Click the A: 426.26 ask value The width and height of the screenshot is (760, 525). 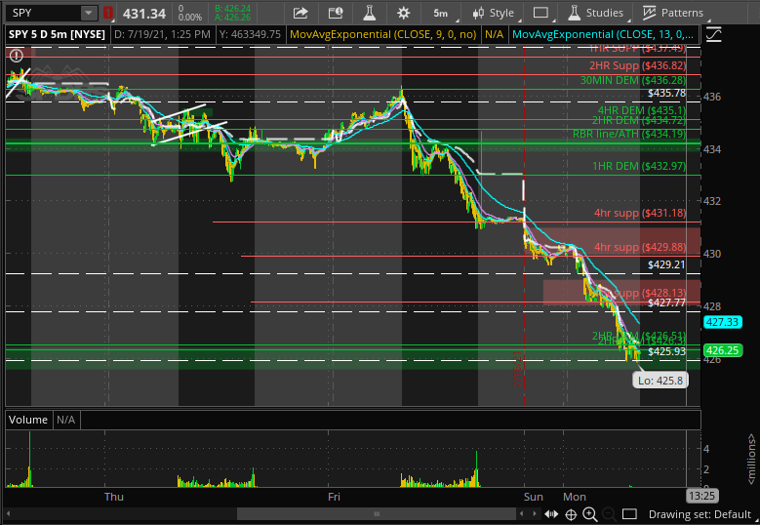click(232, 18)
